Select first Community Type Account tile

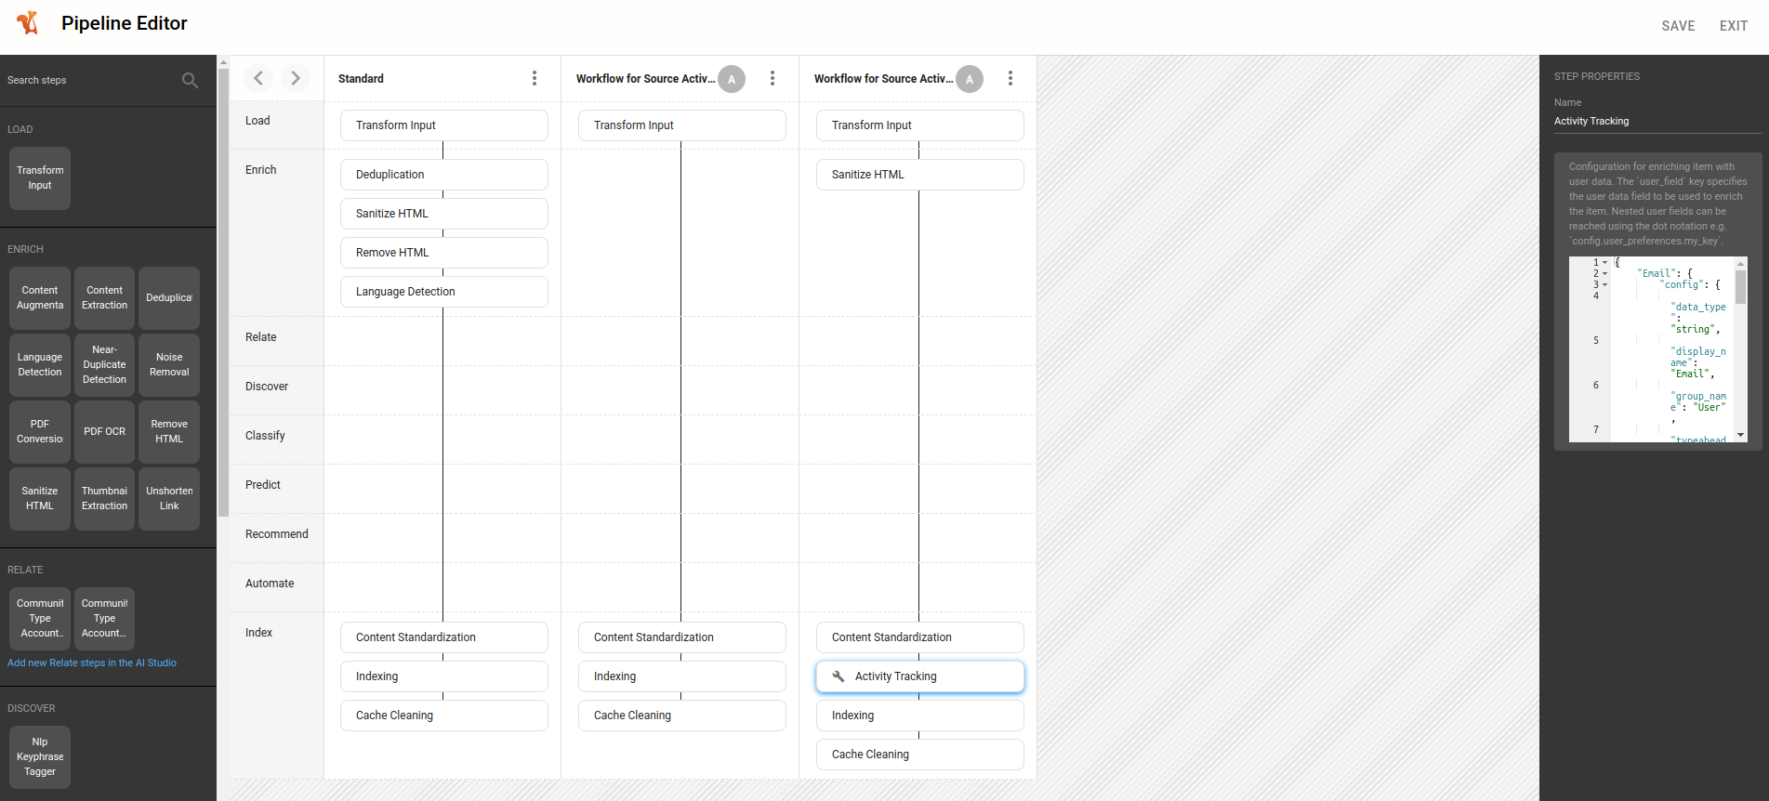point(40,619)
